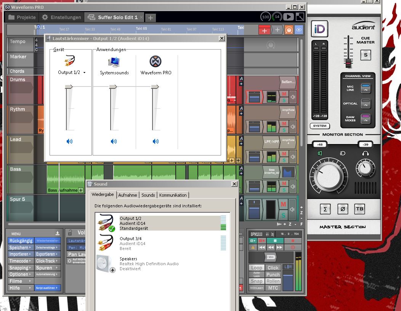Click Bass track blue spectrum plugin icon
The width and height of the screenshot is (401, 311).
[x=288, y=172]
